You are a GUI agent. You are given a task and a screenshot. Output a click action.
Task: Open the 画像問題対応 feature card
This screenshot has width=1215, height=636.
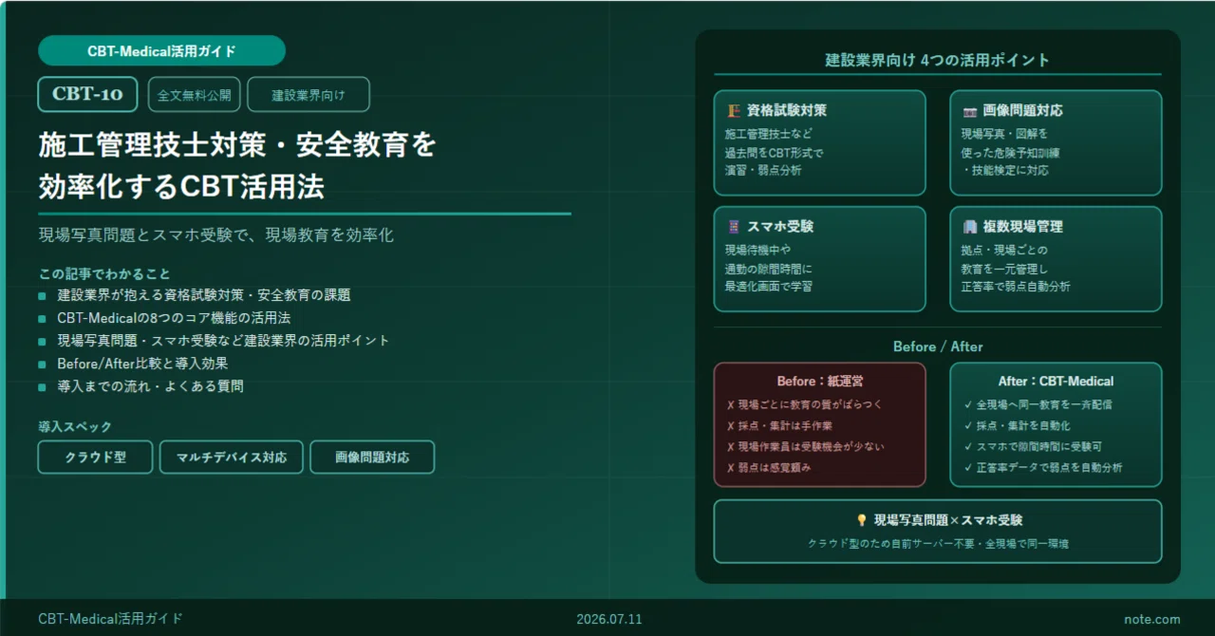1056,143
